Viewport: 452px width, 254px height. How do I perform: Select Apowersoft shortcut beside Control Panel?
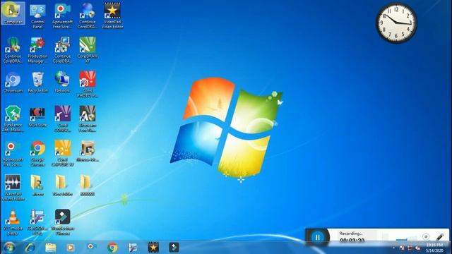(x=63, y=16)
